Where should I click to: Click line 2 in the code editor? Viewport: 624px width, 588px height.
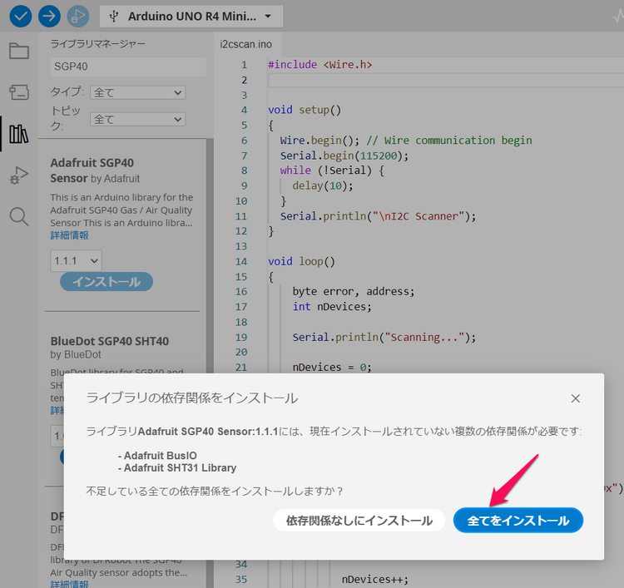click(441, 80)
